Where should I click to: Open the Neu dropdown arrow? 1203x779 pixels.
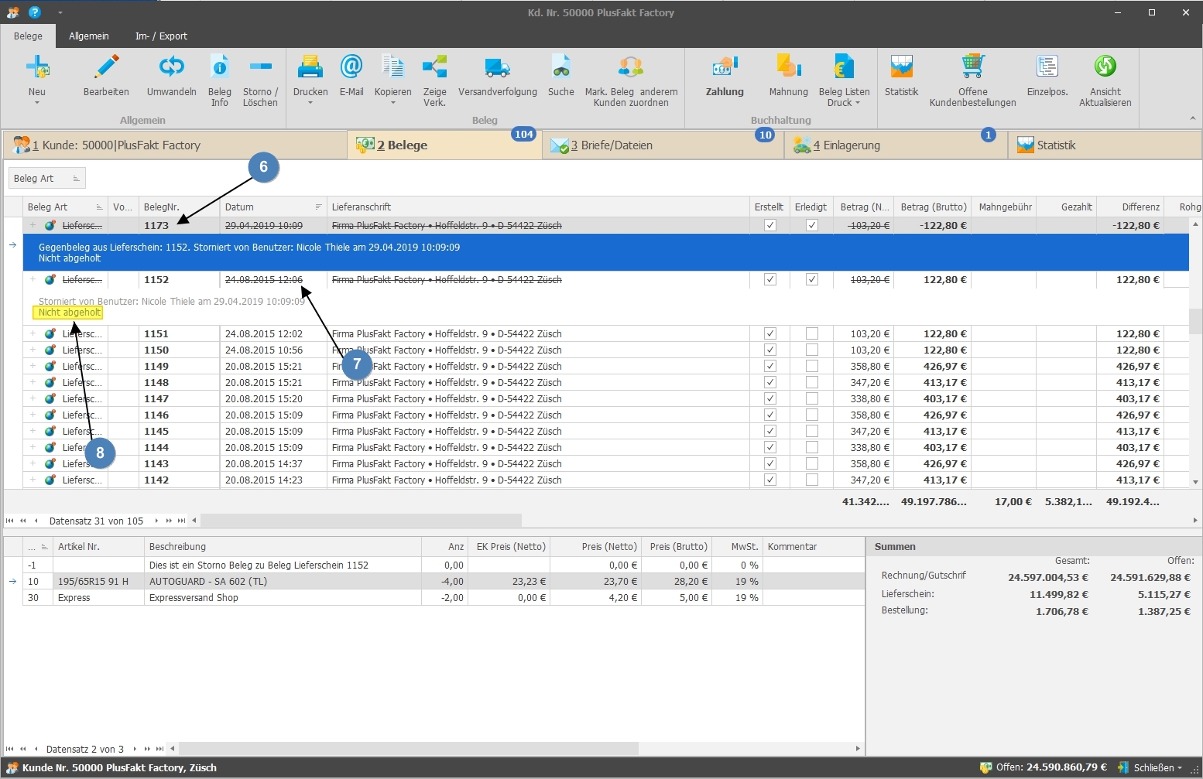click(x=37, y=103)
